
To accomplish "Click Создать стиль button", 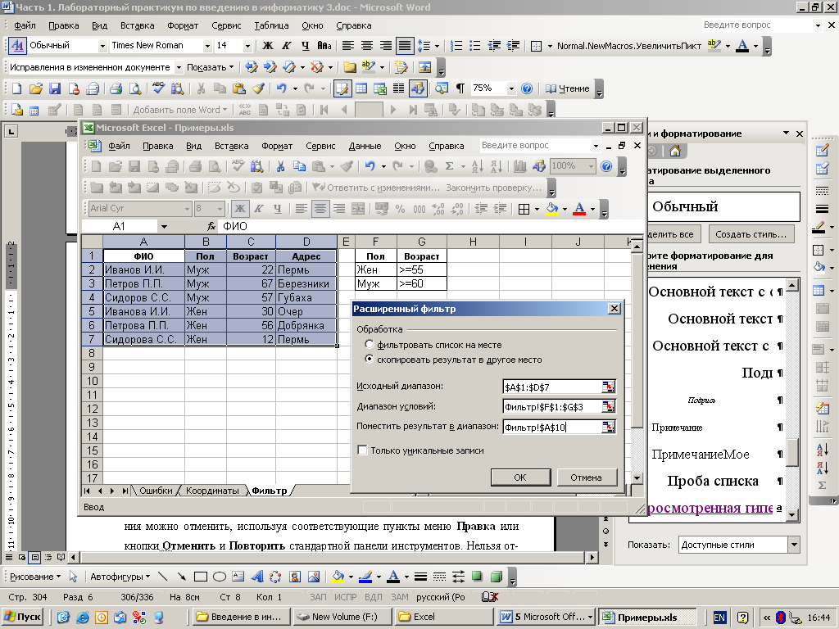I will tap(751, 234).
